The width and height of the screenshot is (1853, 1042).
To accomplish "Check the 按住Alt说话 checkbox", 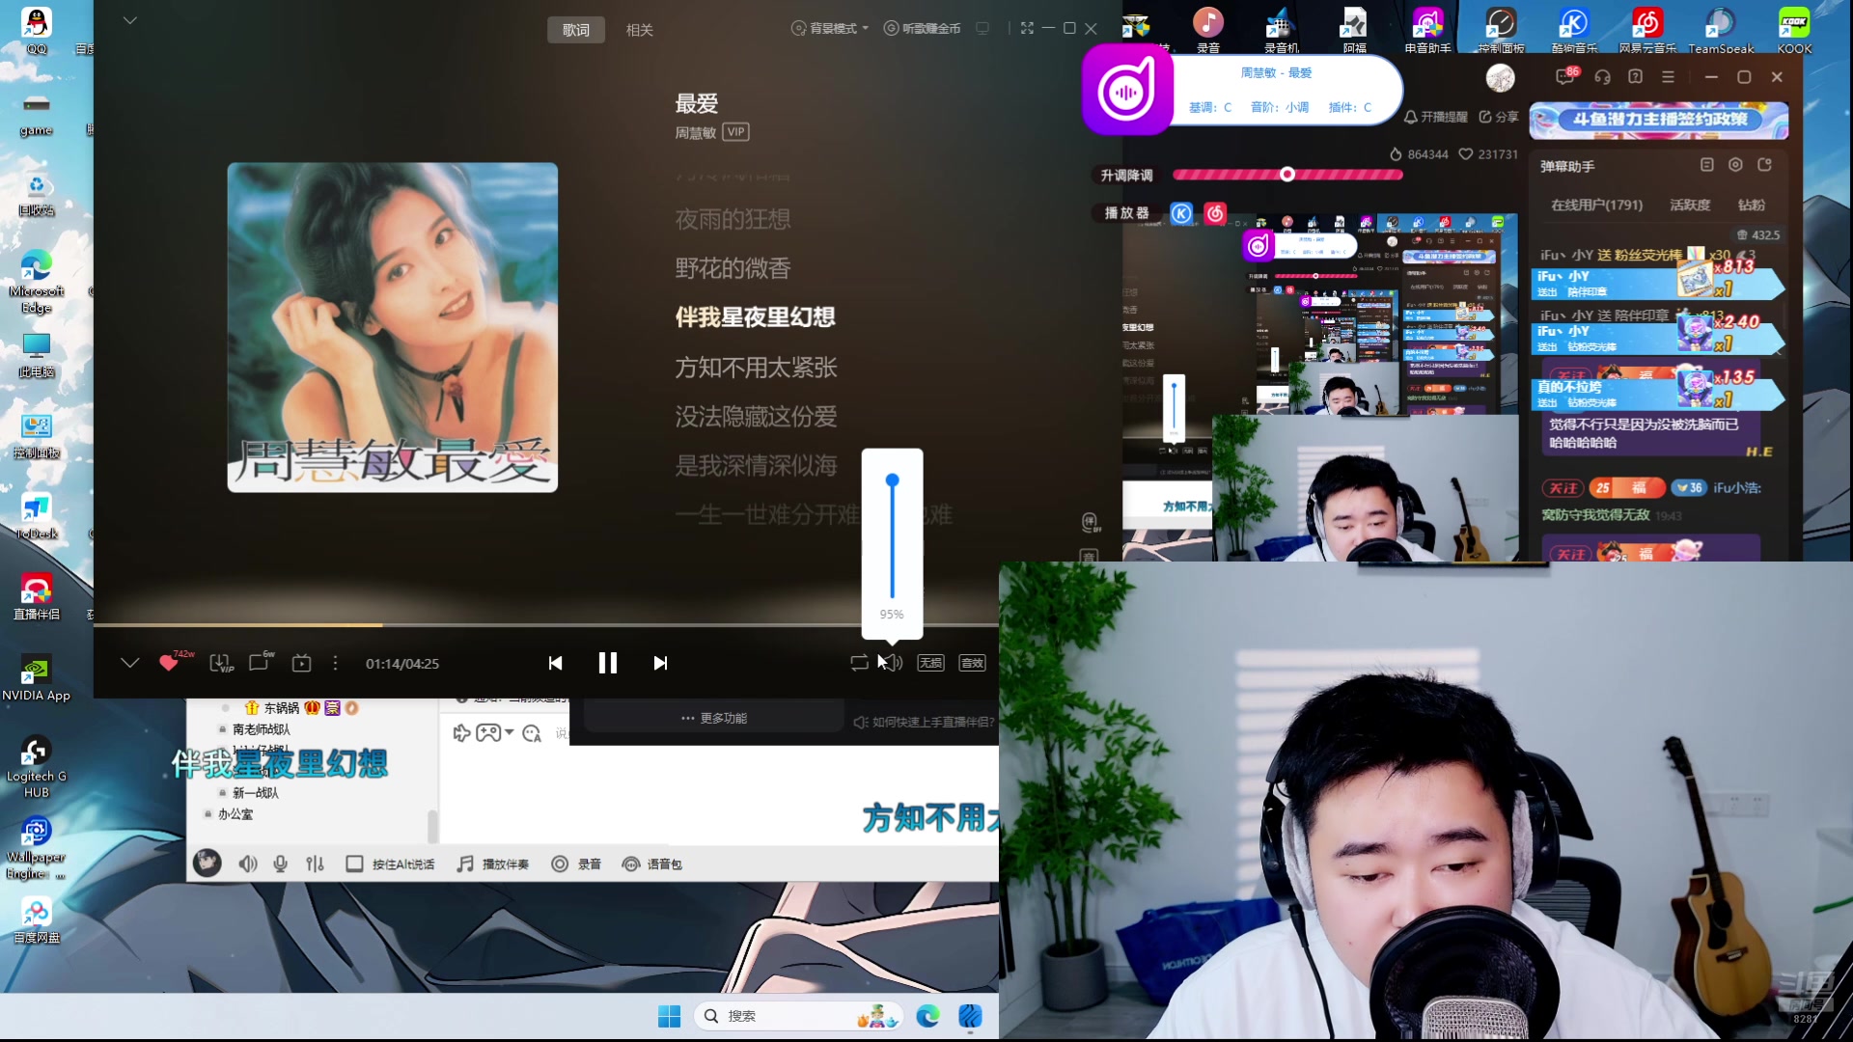I will [354, 864].
